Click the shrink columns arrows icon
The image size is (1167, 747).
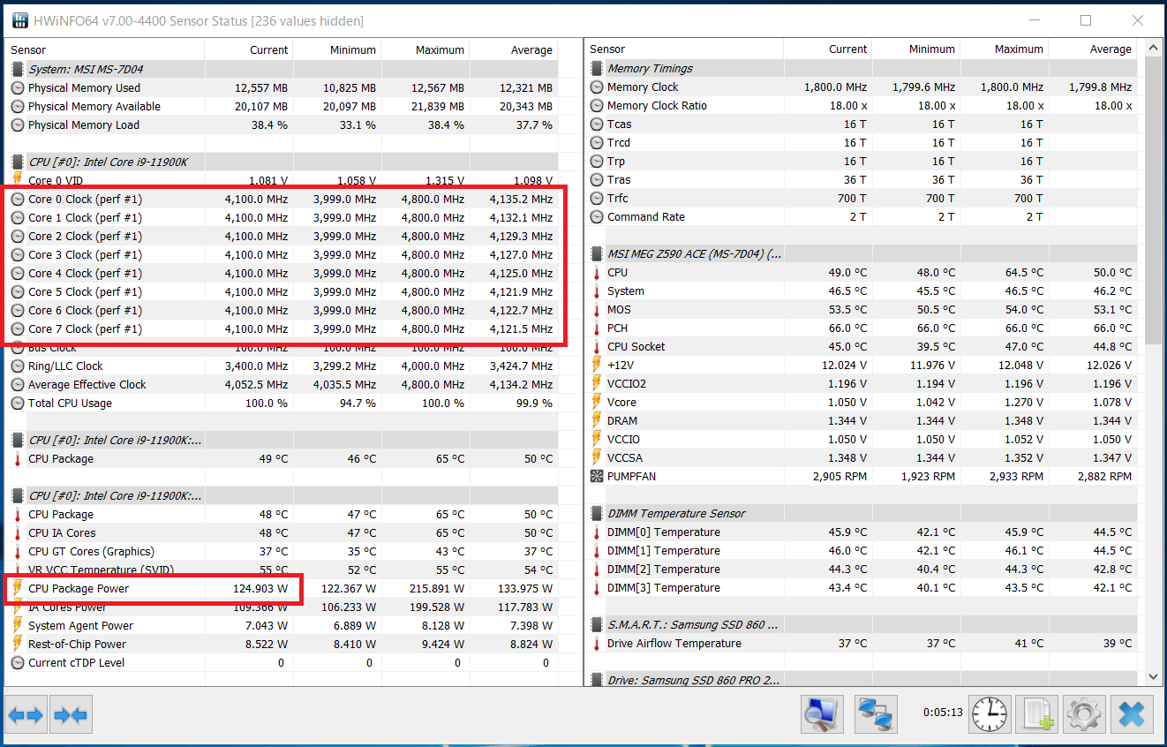click(x=72, y=715)
